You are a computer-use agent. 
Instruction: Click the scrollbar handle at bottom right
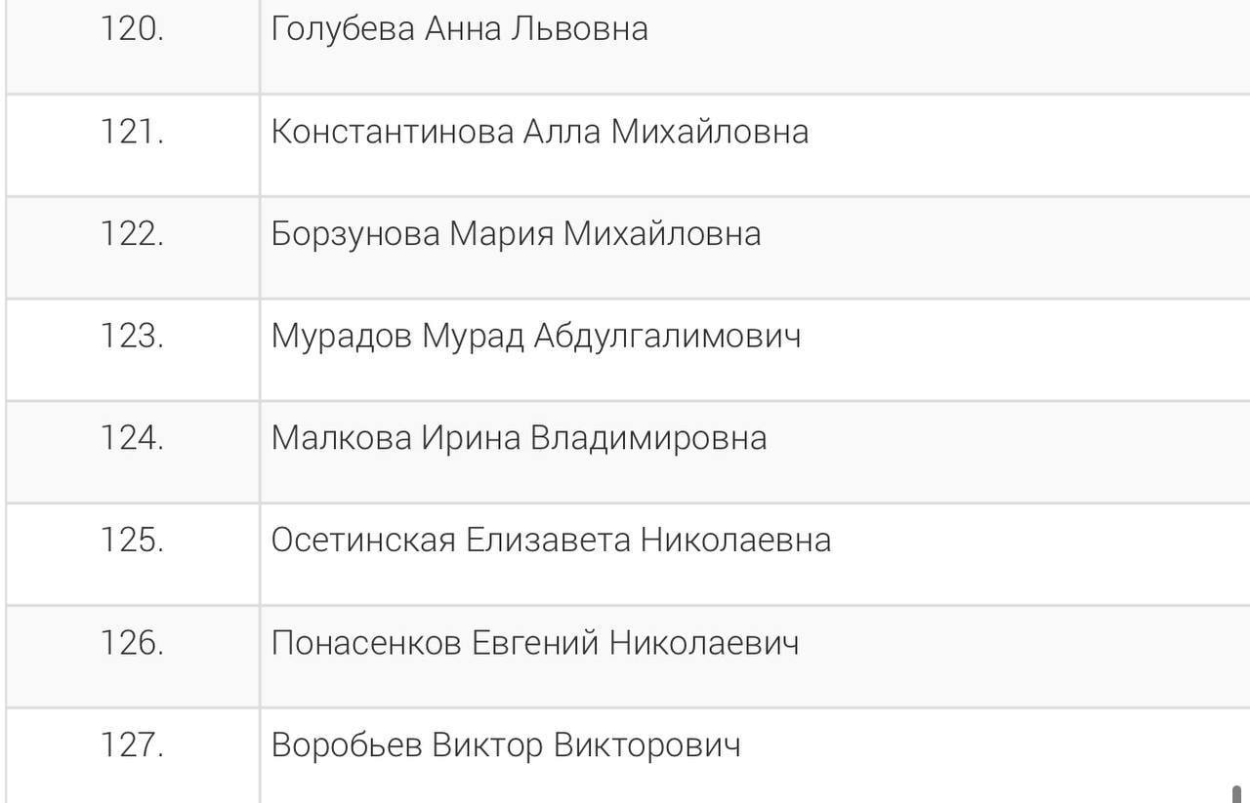1236,792
